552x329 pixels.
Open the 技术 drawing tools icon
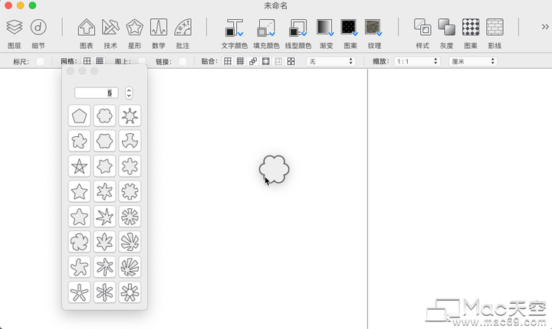[110, 27]
